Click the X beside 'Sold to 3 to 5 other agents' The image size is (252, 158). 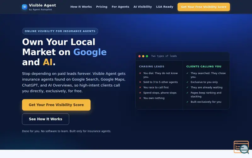[x=140, y=82]
